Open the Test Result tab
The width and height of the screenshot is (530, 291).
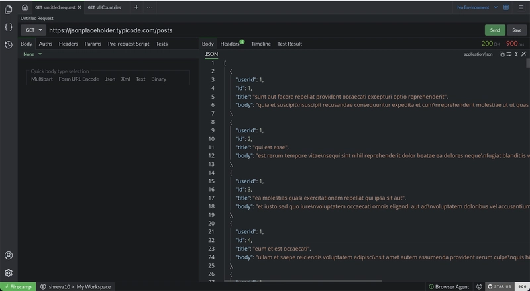[290, 44]
